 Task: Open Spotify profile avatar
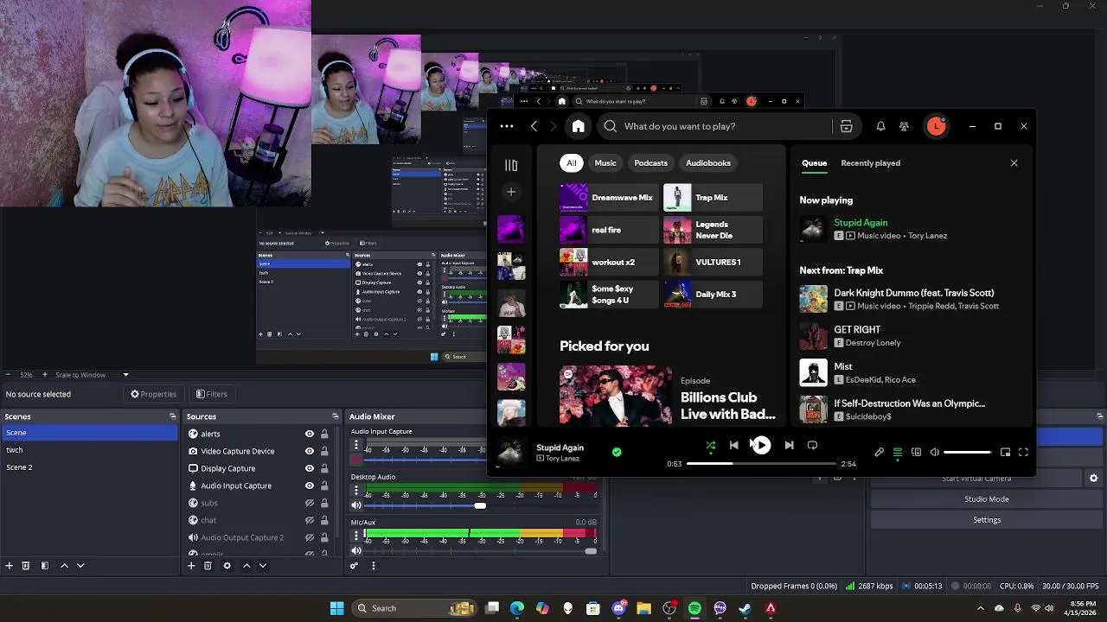[x=936, y=126]
